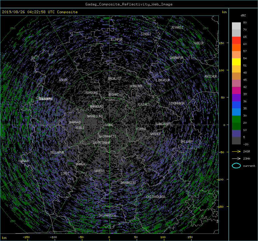The height and width of the screenshot is (241, 258).
Task: Pick the dark gray -20 dBZ swatch
Action: [x=236, y=141]
